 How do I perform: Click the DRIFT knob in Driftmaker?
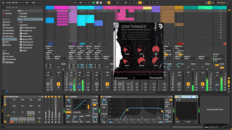(x=127, y=61)
